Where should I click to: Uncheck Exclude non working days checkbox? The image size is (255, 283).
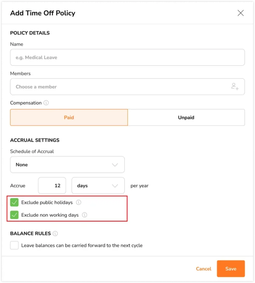tap(14, 215)
